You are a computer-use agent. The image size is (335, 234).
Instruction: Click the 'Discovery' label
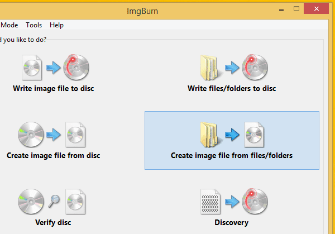pyautogui.click(x=232, y=222)
